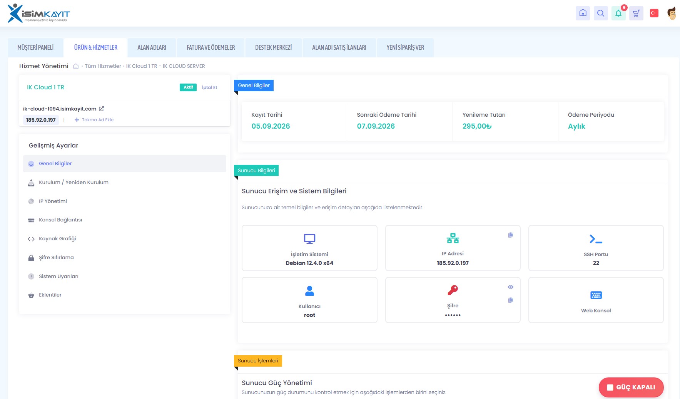Click the Sunucu İşlemleri section tag
Image resolution: width=680 pixels, height=399 pixels.
[258, 361]
